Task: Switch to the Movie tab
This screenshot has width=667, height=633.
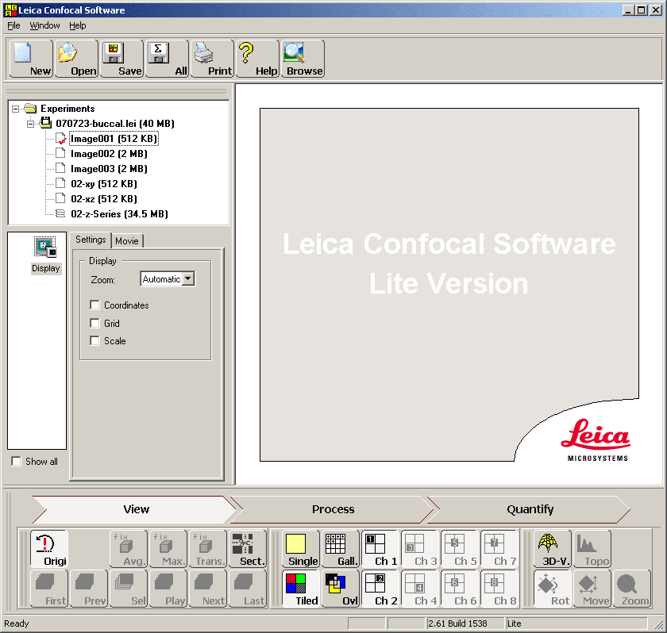Action: coord(127,241)
